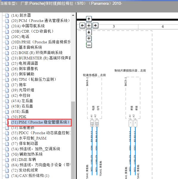Viewport: 178px width, 179px height.
Task: Open (5G) 辅助加热系统 entry
Action: [x=27, y=154]
